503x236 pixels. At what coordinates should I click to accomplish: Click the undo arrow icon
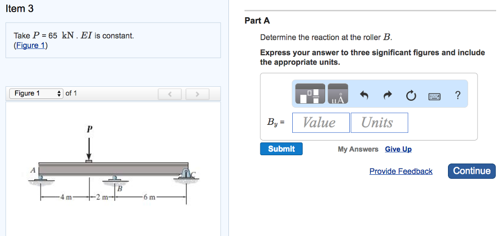click(364, 95)
